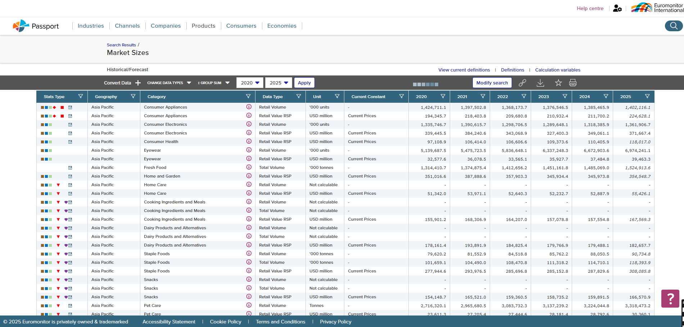Screen dimensions: 684x327
Task: Open the Calculation variables link
Action: pos(557,70)
